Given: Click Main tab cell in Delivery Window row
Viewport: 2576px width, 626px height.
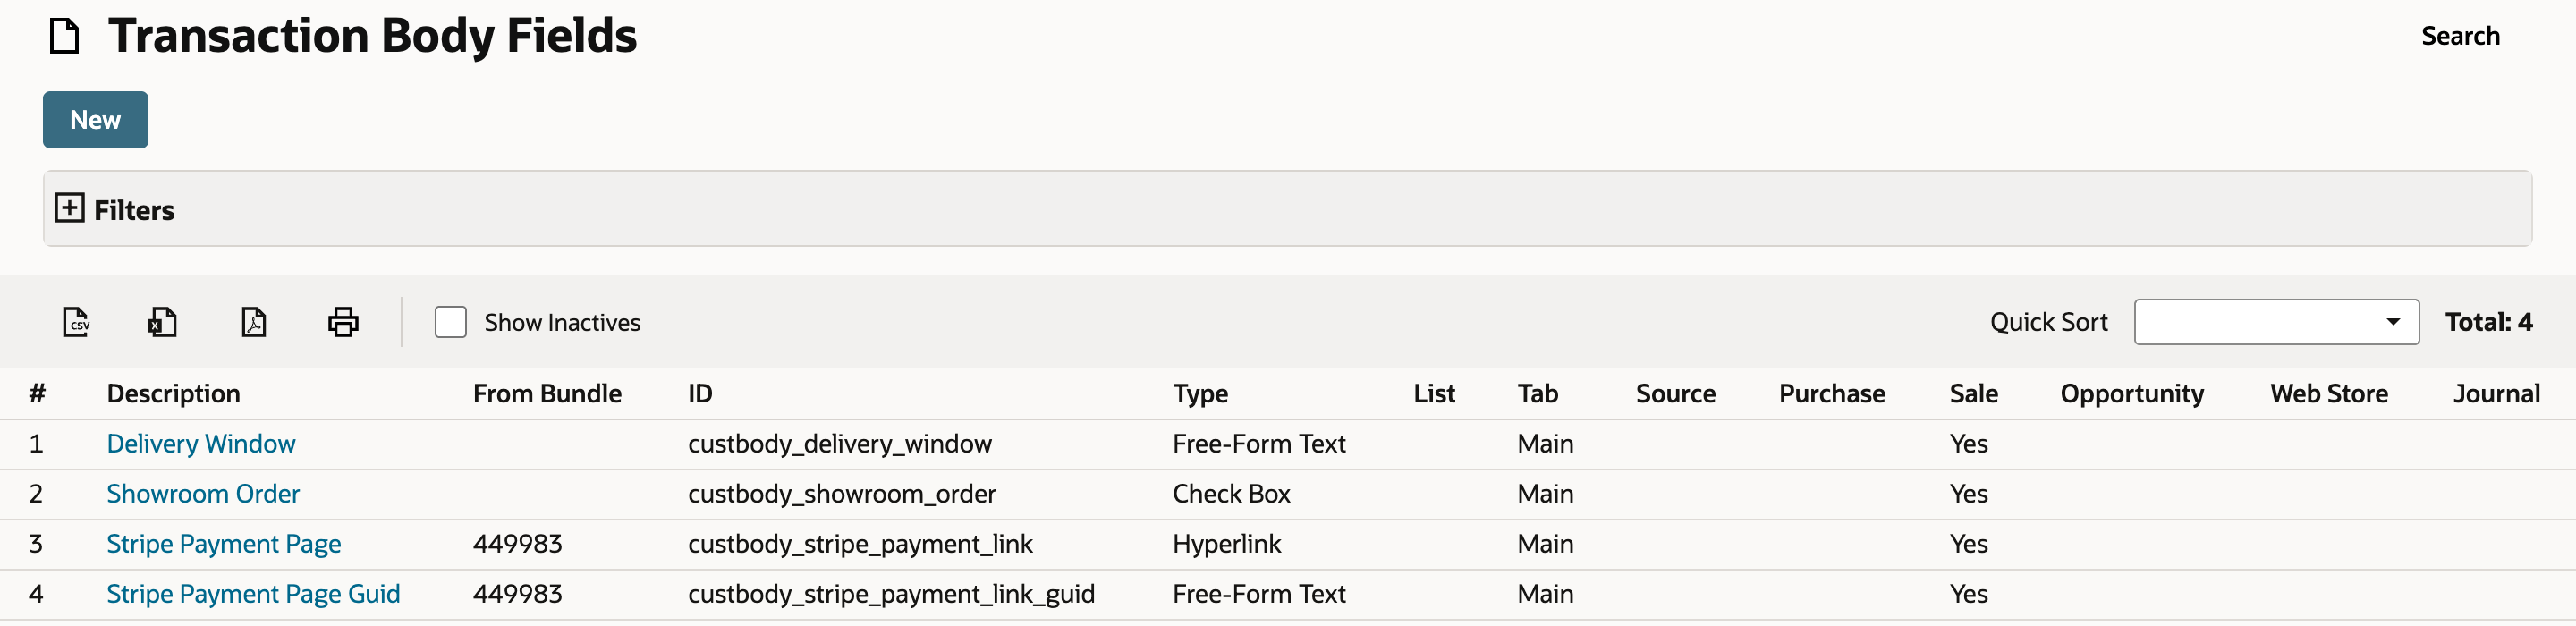Looking at the screenshot, I should (x=1545, y=444).
